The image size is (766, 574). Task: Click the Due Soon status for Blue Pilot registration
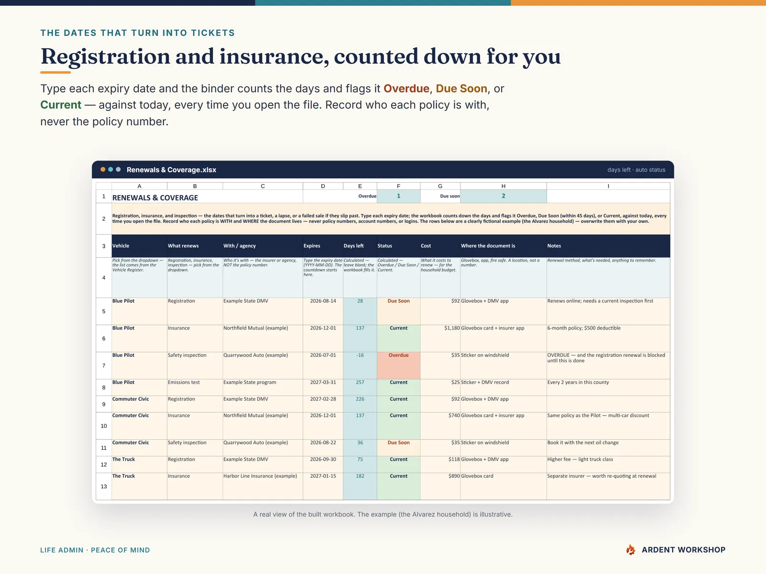tap(398, 311)
